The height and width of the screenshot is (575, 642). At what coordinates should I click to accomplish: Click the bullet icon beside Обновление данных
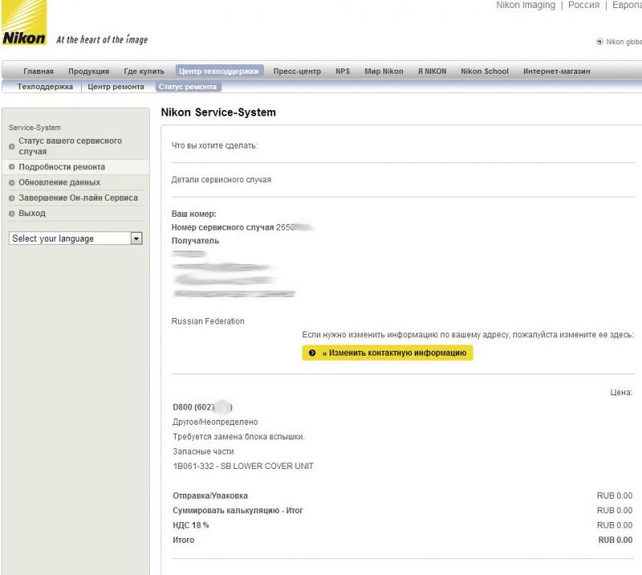(x=11, y=182)
